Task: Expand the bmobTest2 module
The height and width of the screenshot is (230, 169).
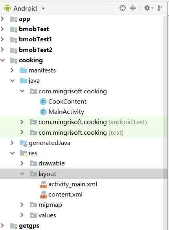Action: (2, 50)
